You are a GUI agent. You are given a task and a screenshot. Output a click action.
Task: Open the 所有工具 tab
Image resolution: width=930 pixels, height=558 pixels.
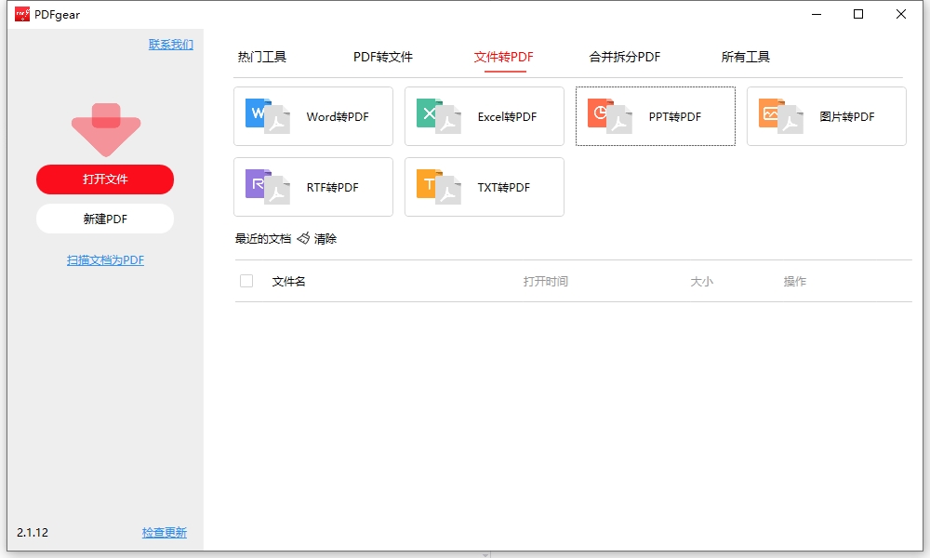[746, 57]
